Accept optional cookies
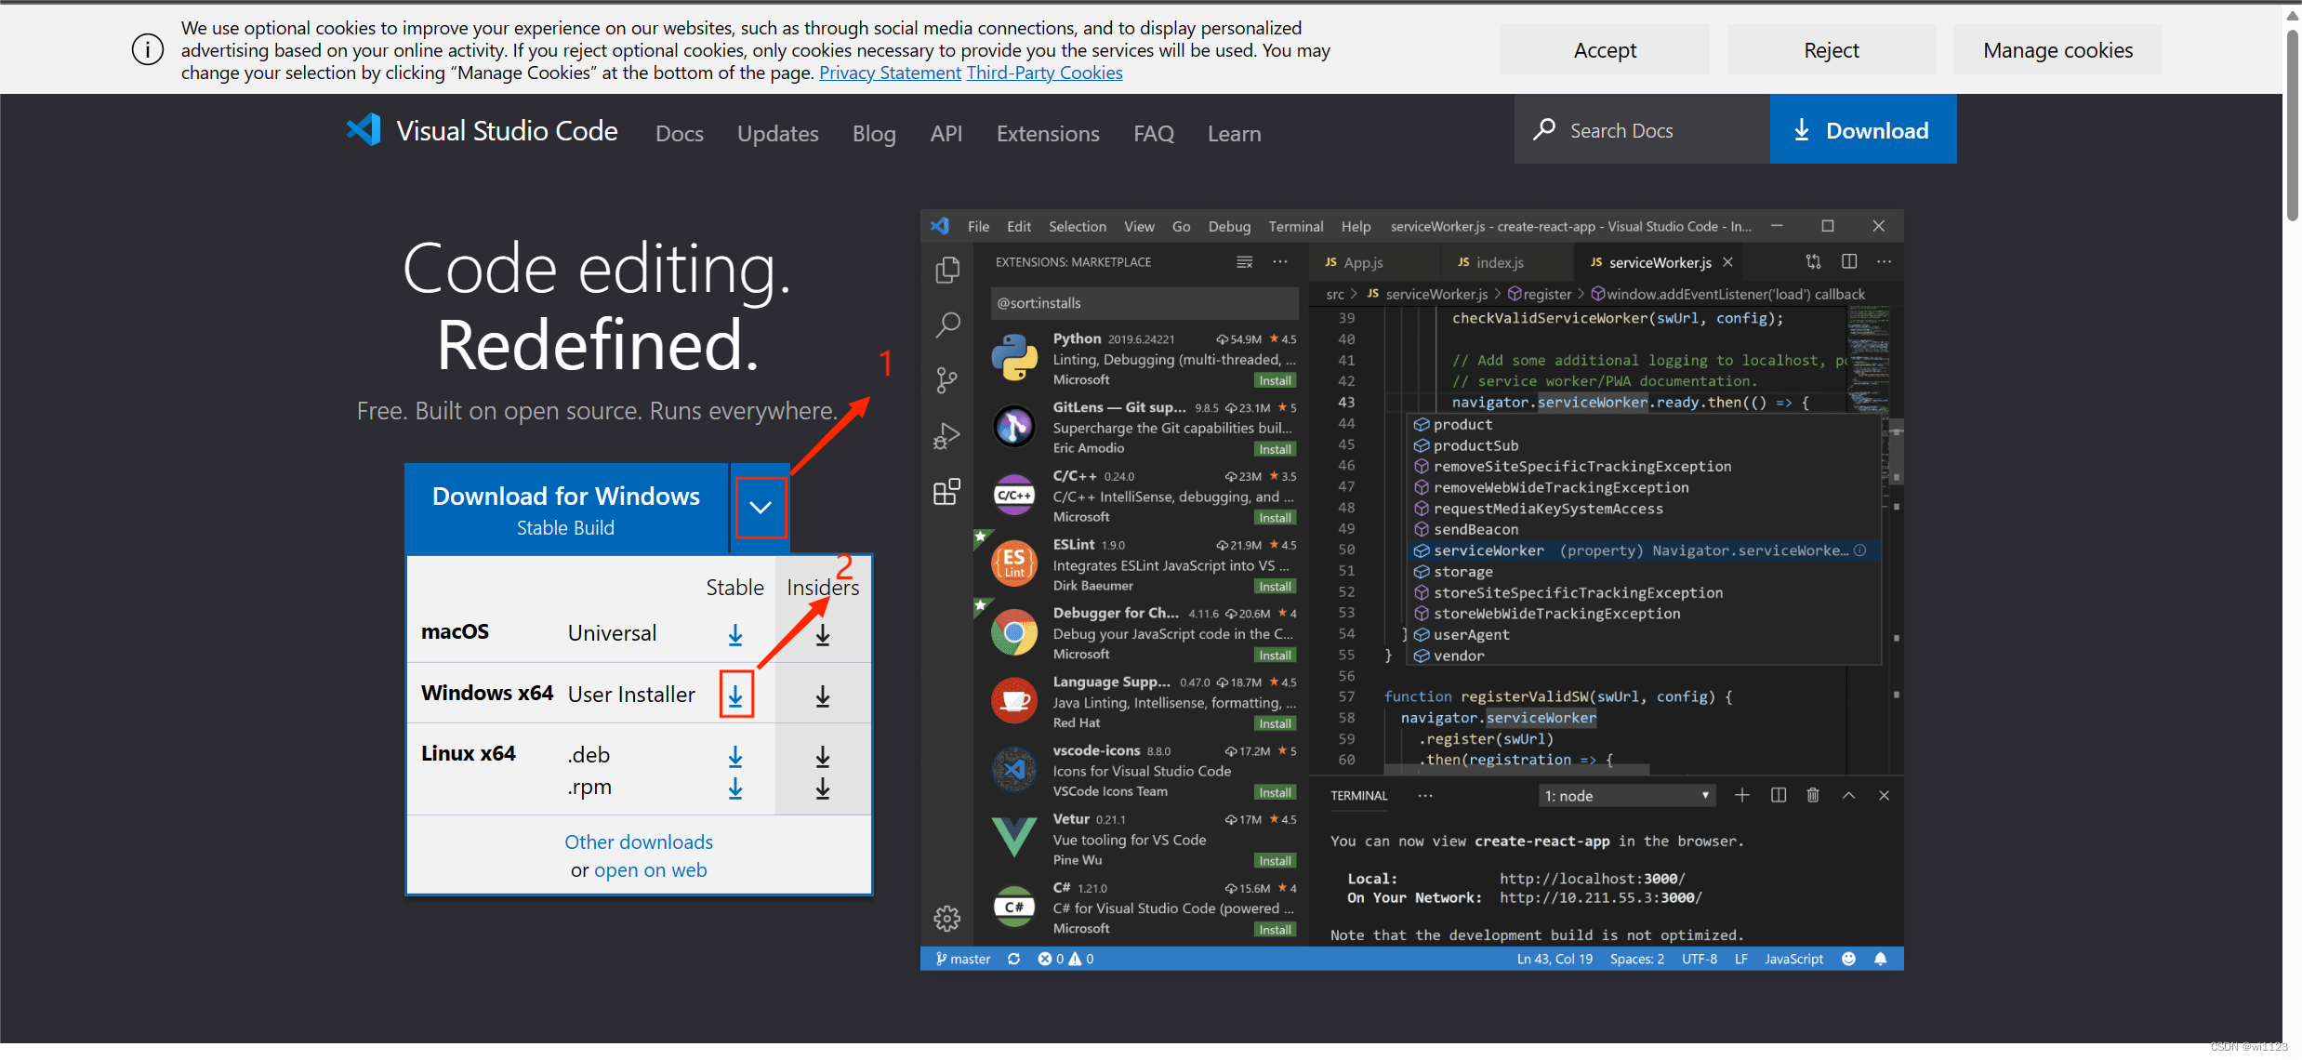This screenshot has width=2302, height=1060. [1604, 50]
